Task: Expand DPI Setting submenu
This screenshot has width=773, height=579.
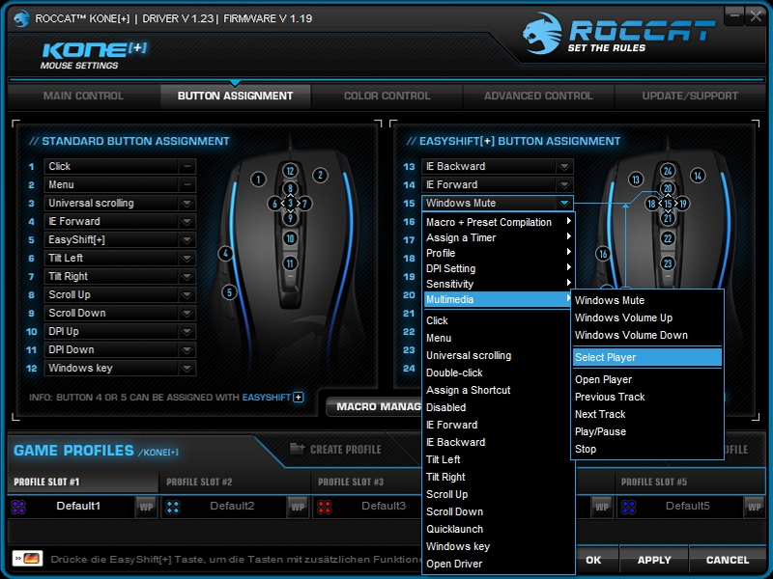Action: click(498, 268)
